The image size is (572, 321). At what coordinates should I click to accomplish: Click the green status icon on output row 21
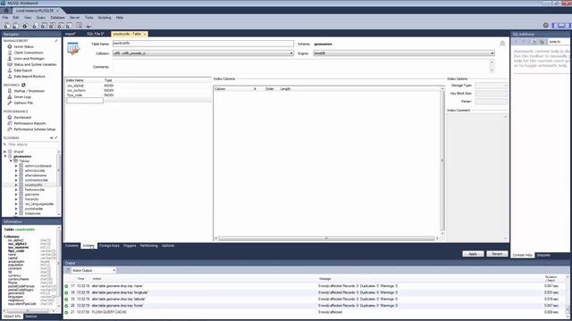pyautogui.click(x=66, y=312)
